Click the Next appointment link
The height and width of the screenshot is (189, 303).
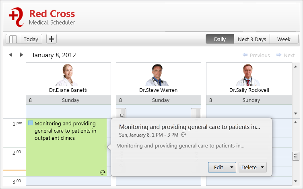[286, 55]
